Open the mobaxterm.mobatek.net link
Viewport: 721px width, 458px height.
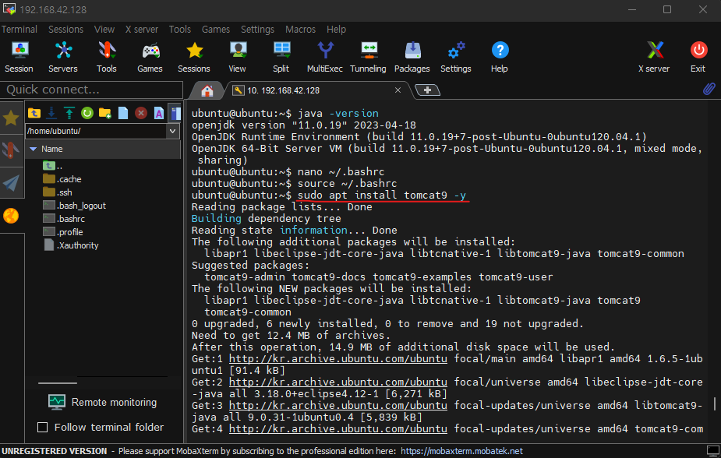[x=461, y=451]
